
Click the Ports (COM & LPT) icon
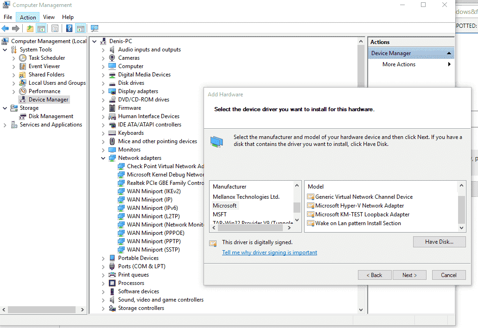point(112,266)
